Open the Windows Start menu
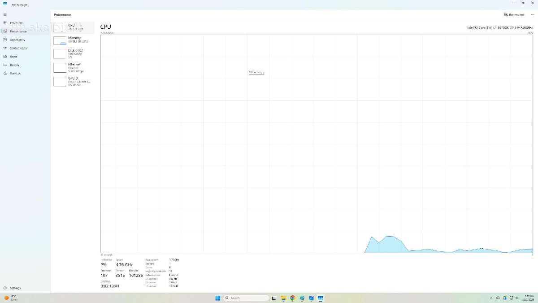The width and height of the screenshot is (538, 303). coord(218,298)
